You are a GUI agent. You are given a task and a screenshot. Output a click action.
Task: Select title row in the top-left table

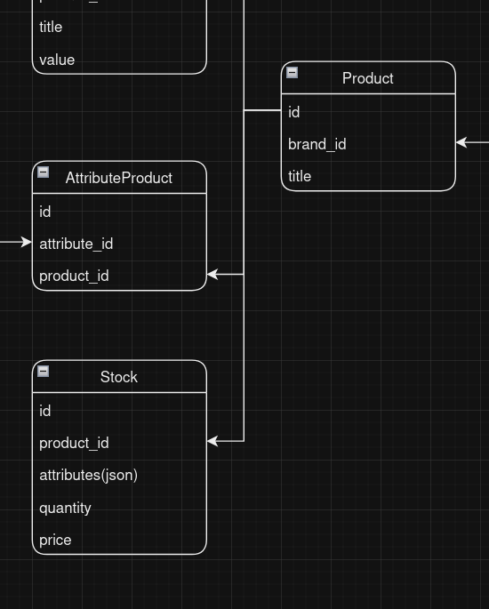tap(119, 27)
